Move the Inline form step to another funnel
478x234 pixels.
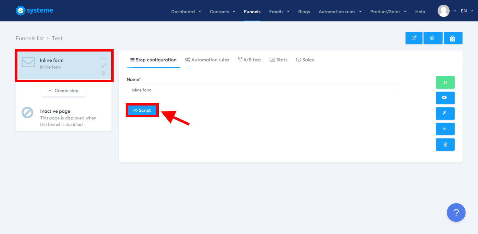pos(104,65)
